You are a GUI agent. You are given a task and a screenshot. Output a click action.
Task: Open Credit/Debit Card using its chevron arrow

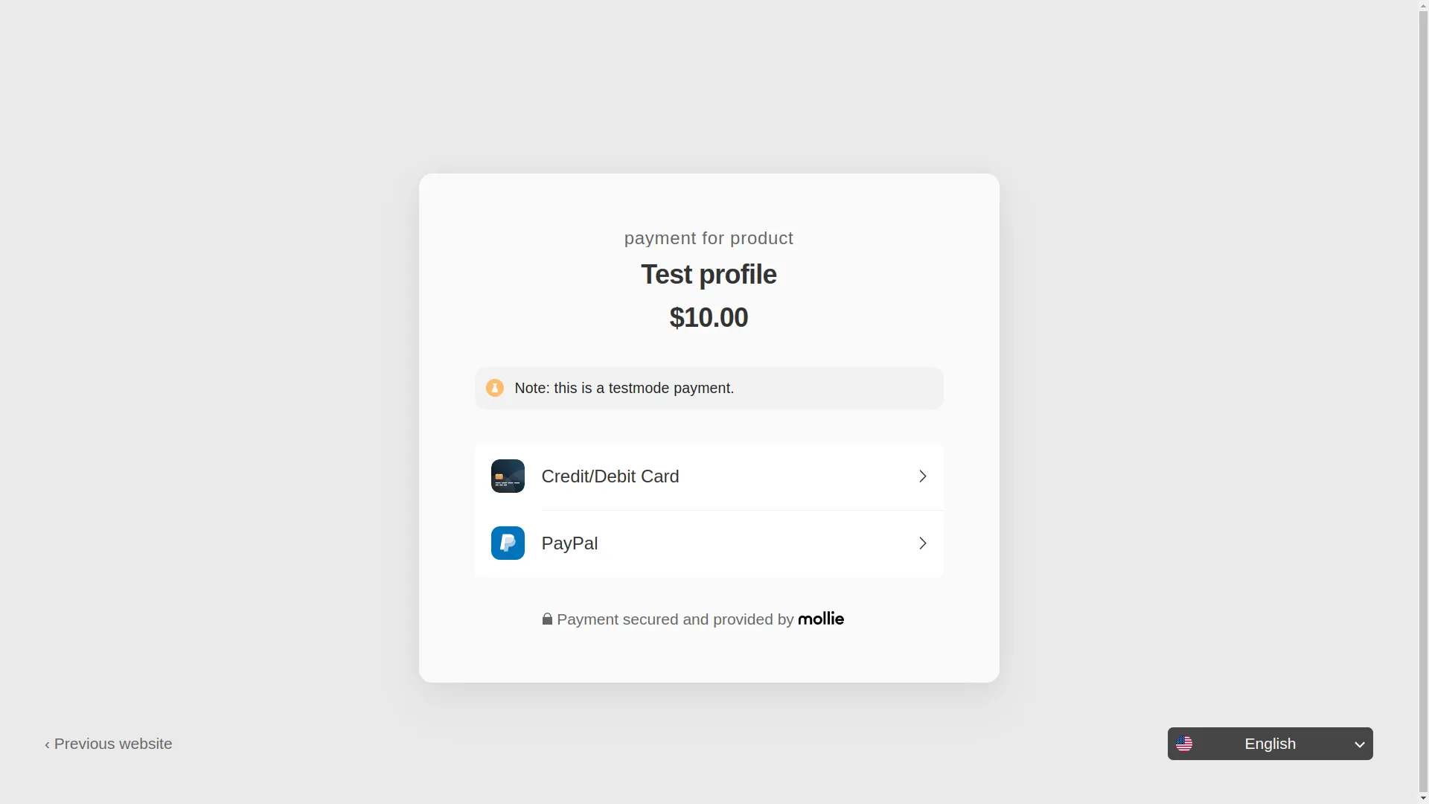(x=923, y=476)
